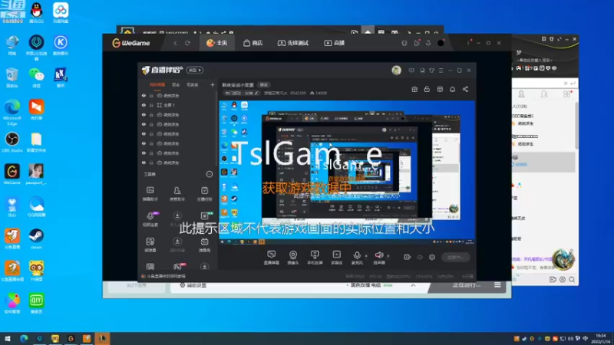Viewport: 614px width, 345px height.
Task: Add 多媒体 media source
Action: click(337, 258)
